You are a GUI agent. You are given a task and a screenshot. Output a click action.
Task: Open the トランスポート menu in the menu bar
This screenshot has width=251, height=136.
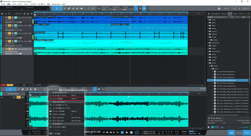click(42, 5)
